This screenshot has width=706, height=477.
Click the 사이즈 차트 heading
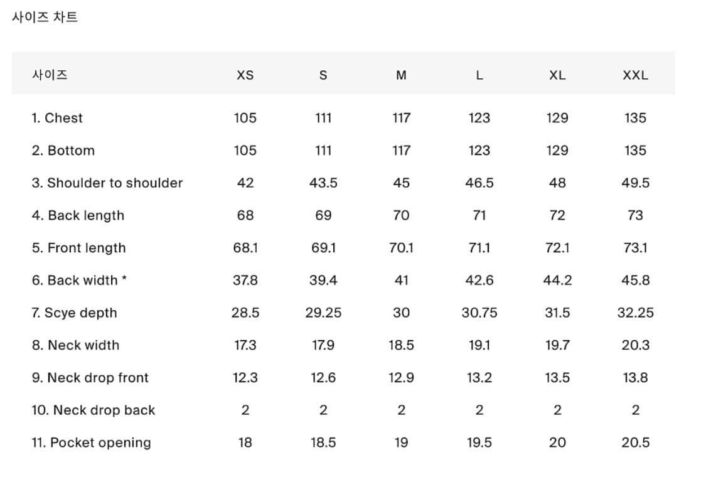tap(45, 17)
